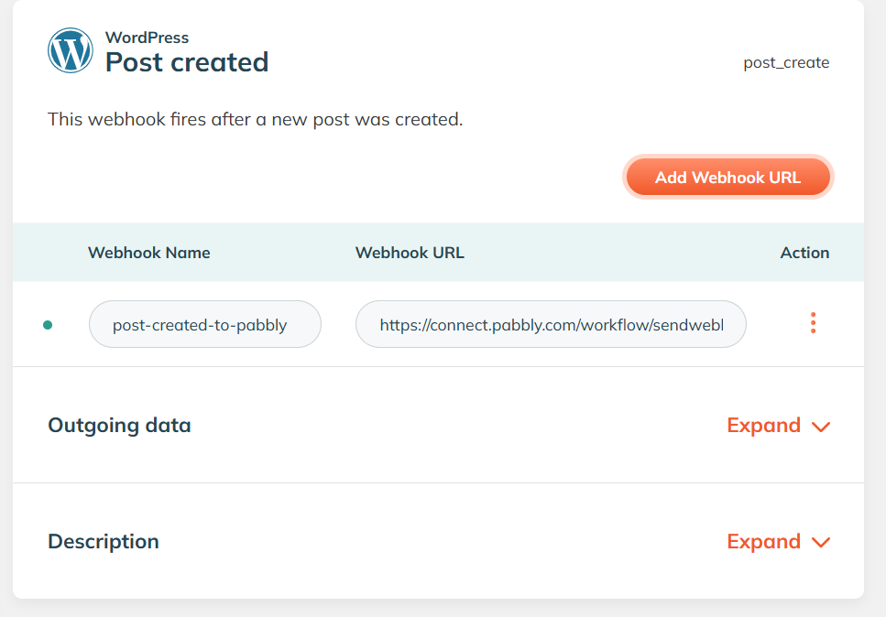Click the Pabbly webhook URL field
Image resolution: width=886 pixels, height=617 pixels.
point(551,324)
